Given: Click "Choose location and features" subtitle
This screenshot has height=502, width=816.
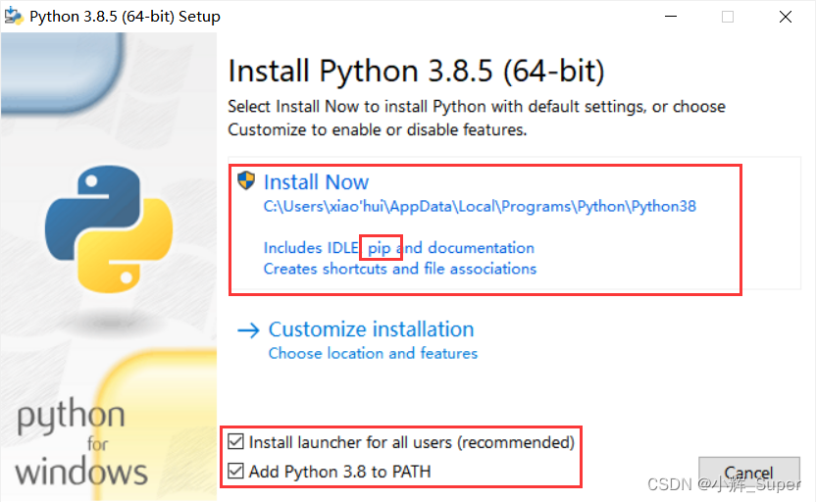Looking at the screenshot, I should click(x=373, y=353).
